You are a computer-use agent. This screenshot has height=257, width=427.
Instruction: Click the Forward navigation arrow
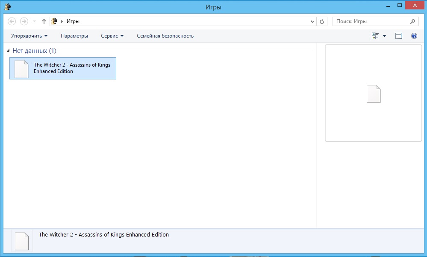click(24, 21)
